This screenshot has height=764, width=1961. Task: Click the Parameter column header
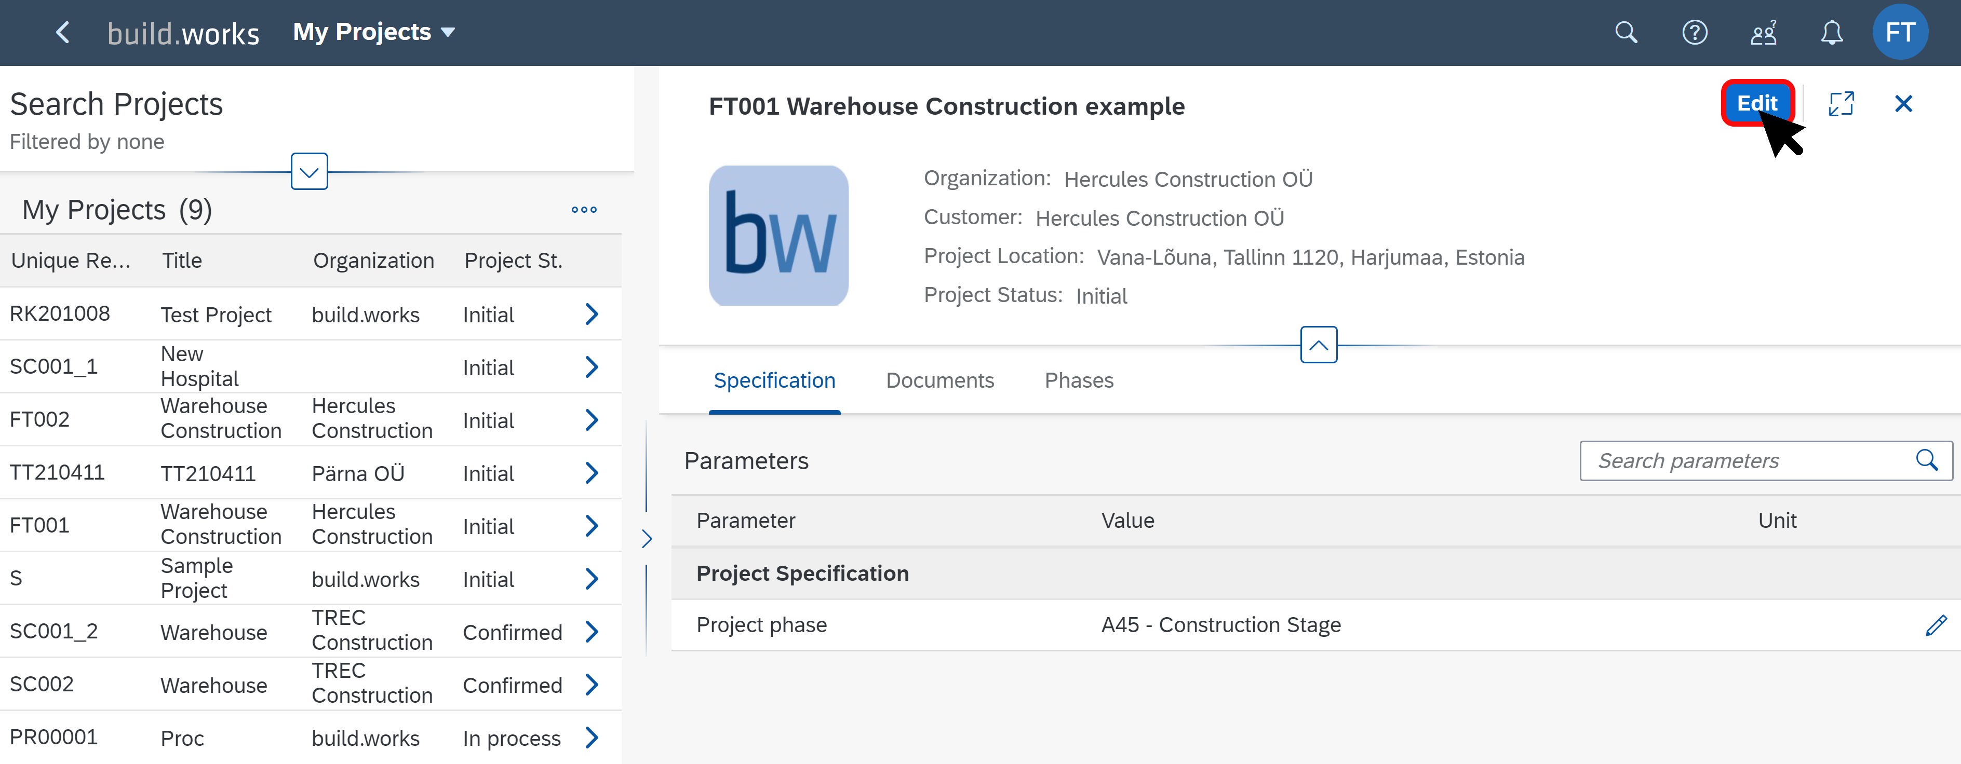(745, 521)
